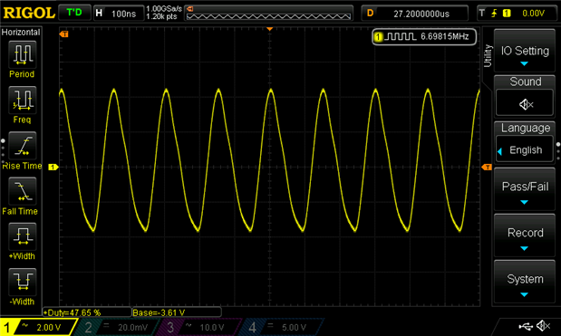Choose the Rise Time measurement icon
This screenshot has width=561, height=336.
(x=22, y=146)
